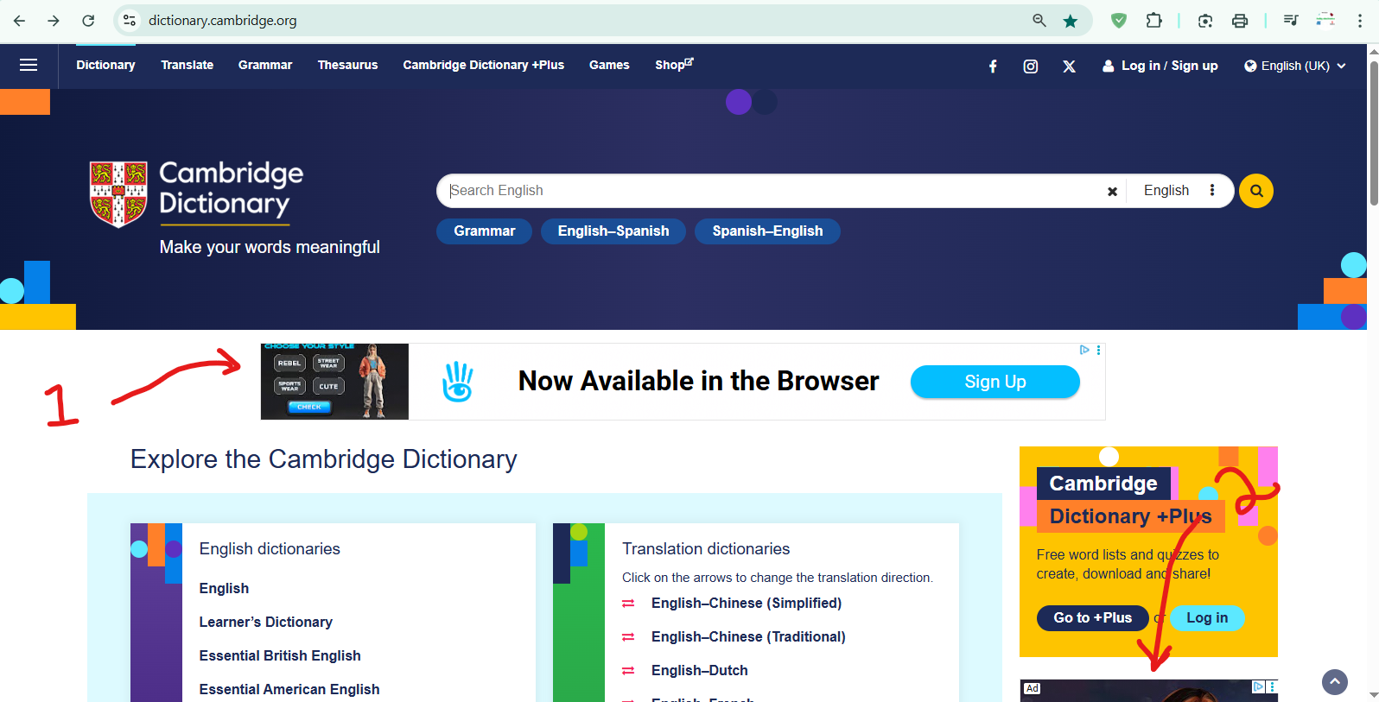
Task: Open the Translate menu item
Action: point(187,65)
